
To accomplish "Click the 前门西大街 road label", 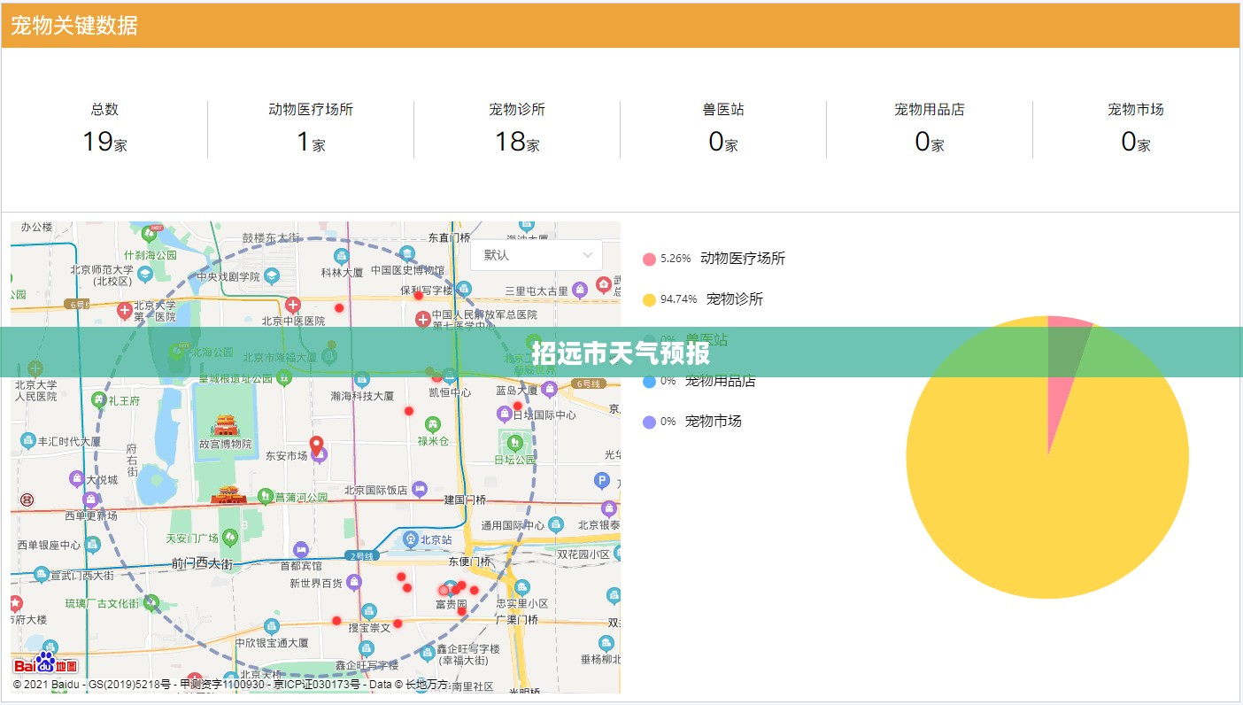I will pyautogui.click(x=202, y=563).
